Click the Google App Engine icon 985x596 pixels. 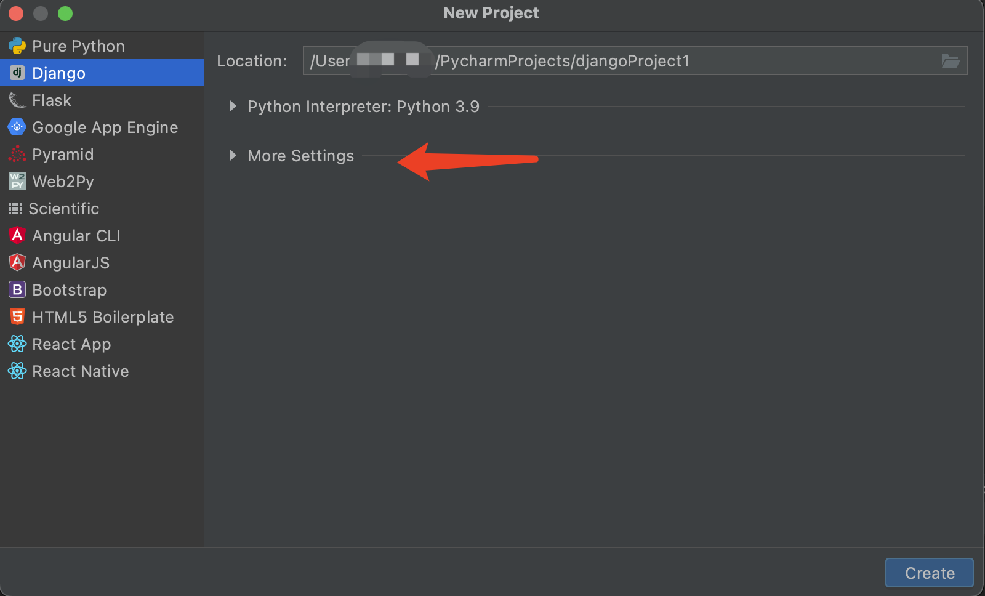[x=17, y=127]
